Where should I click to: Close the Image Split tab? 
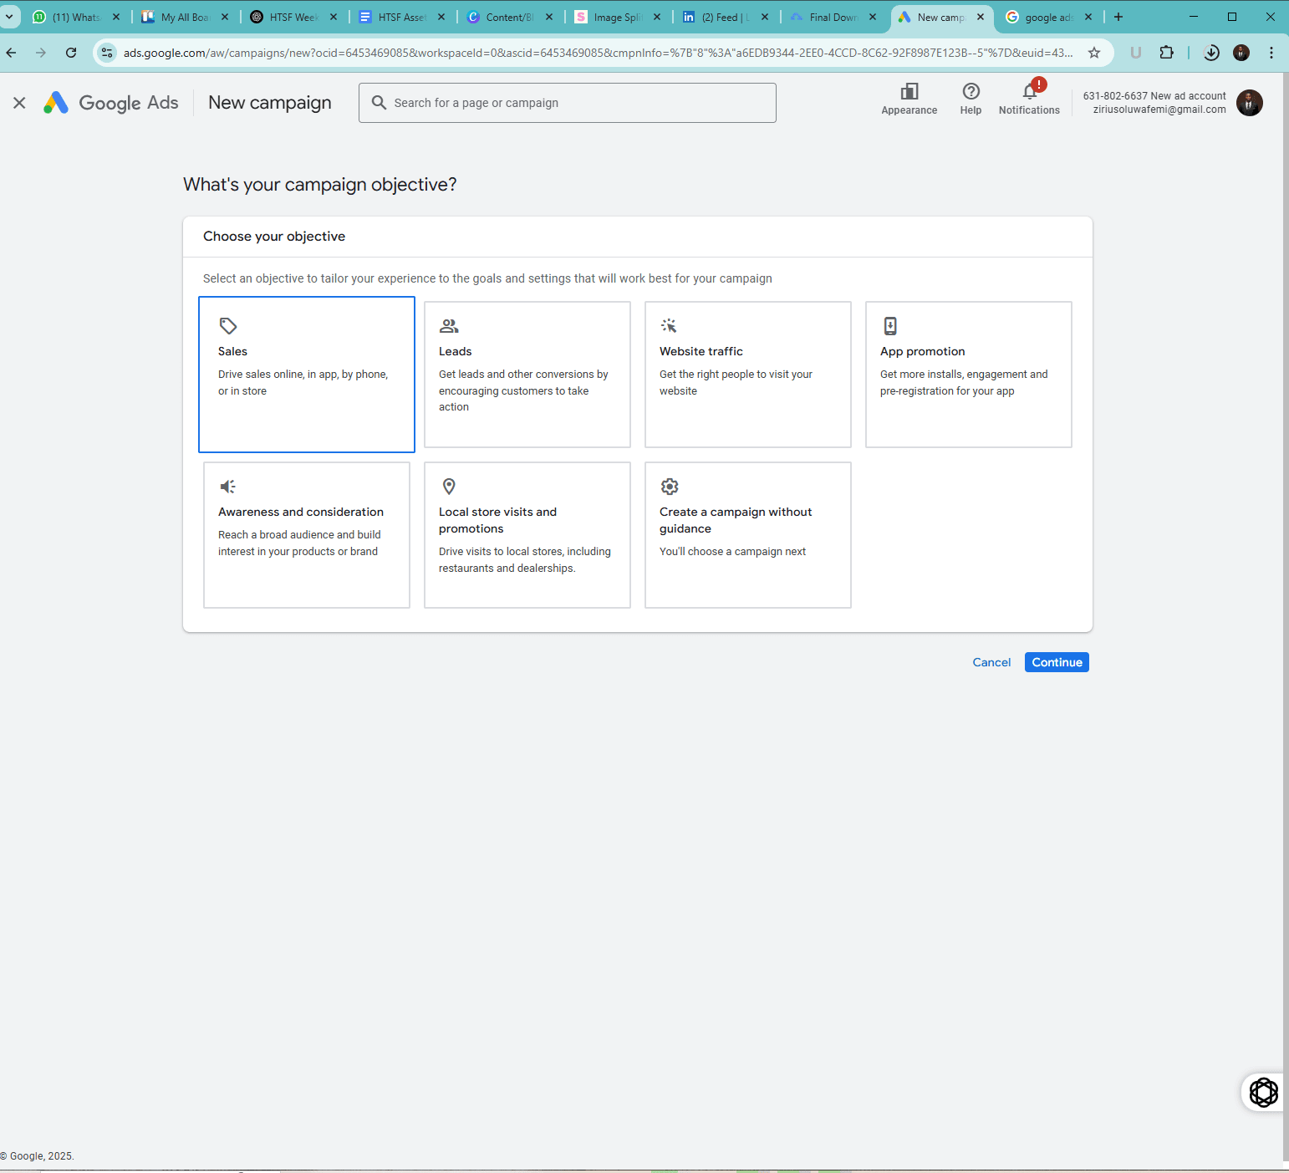coord(657,17)
